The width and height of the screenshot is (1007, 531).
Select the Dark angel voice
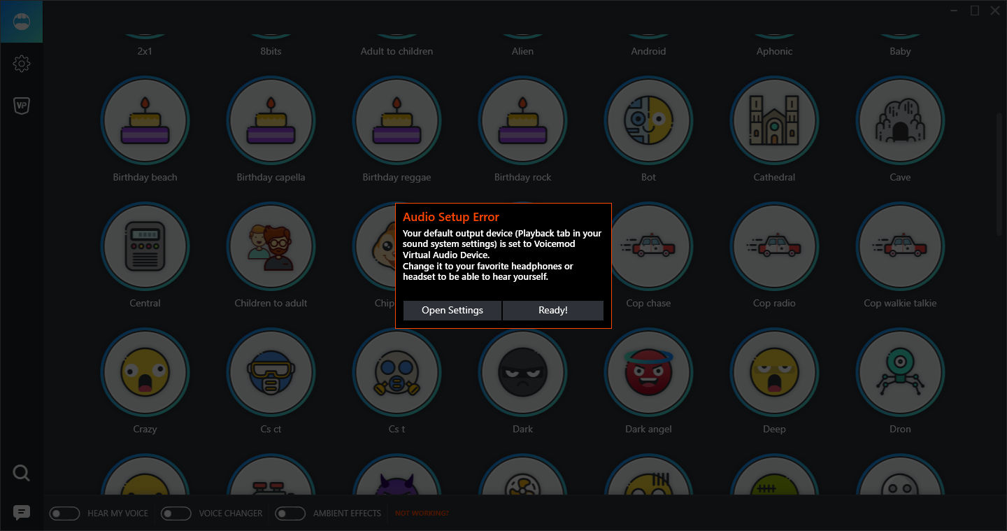pyautogui.click(x=648, y=372)
